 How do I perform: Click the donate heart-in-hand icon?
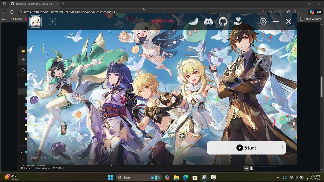238,21
